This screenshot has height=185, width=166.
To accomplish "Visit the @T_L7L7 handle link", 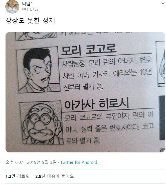I will (x=30, y=9).
